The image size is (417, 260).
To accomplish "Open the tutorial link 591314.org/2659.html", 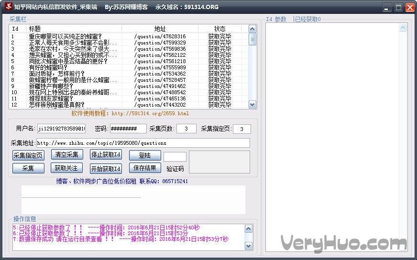I will tap(150, 114).
